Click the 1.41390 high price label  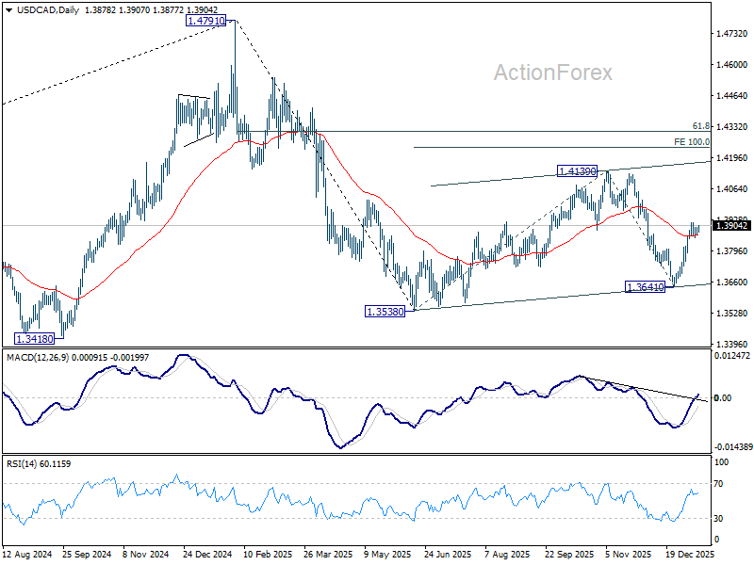click(x=577, y=170)
